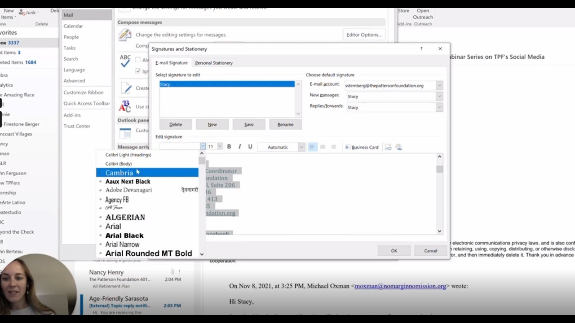Viewport: 575px width, 323px height.
Task: Click Editor Options pencil icon
Action: (125, 35)
